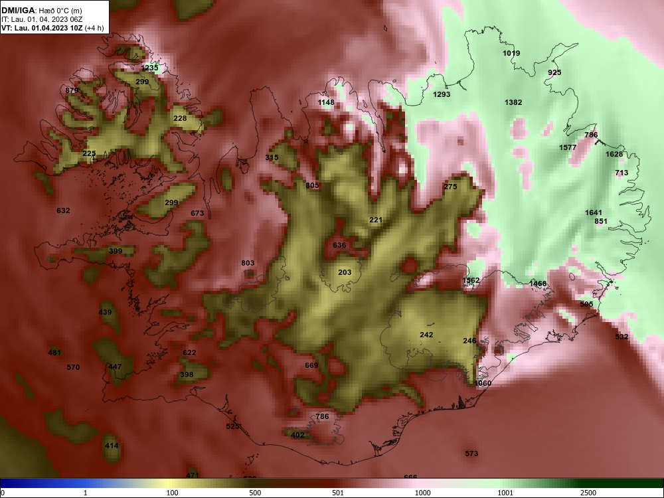Viewport: 664px width, 498px height.
Task: Click the 315 map value
Action: (272, 157)
